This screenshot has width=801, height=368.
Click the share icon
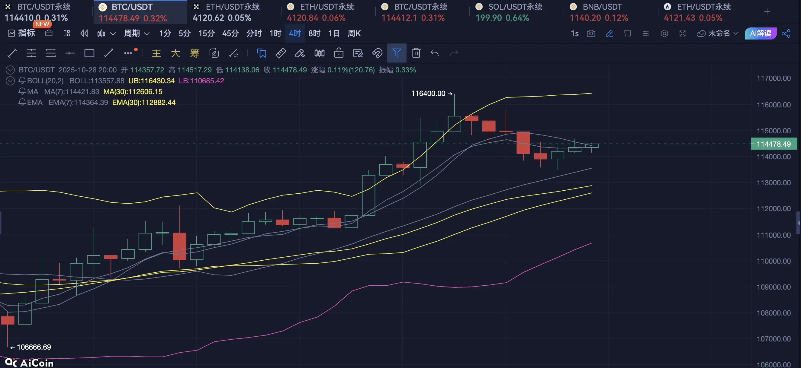coord(786,33)
